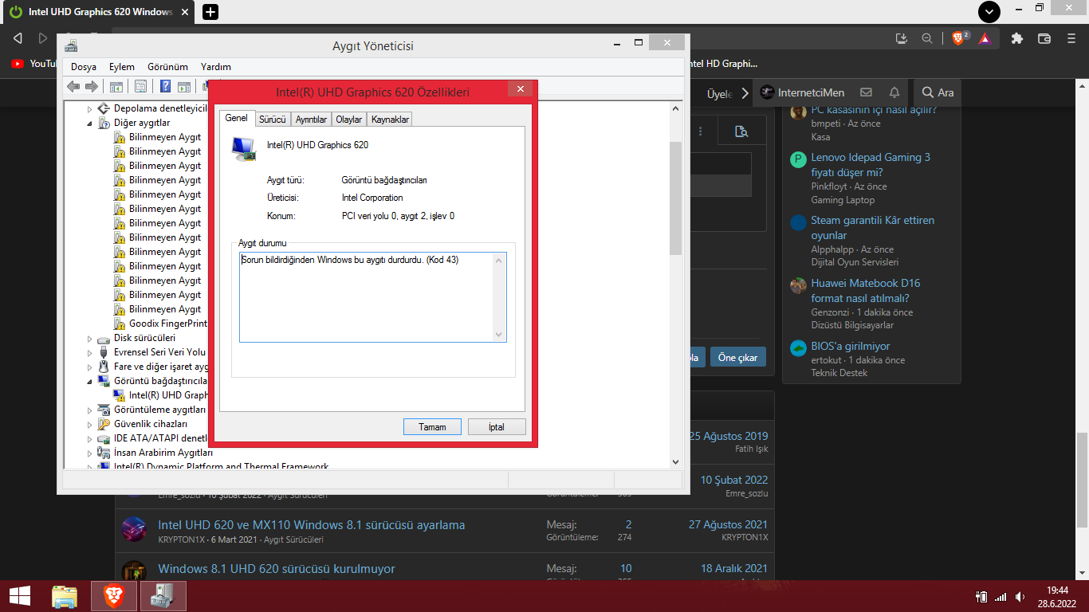
Task: Open the Yardım menu
Action: pyautogui.click(x=216, y=67)
